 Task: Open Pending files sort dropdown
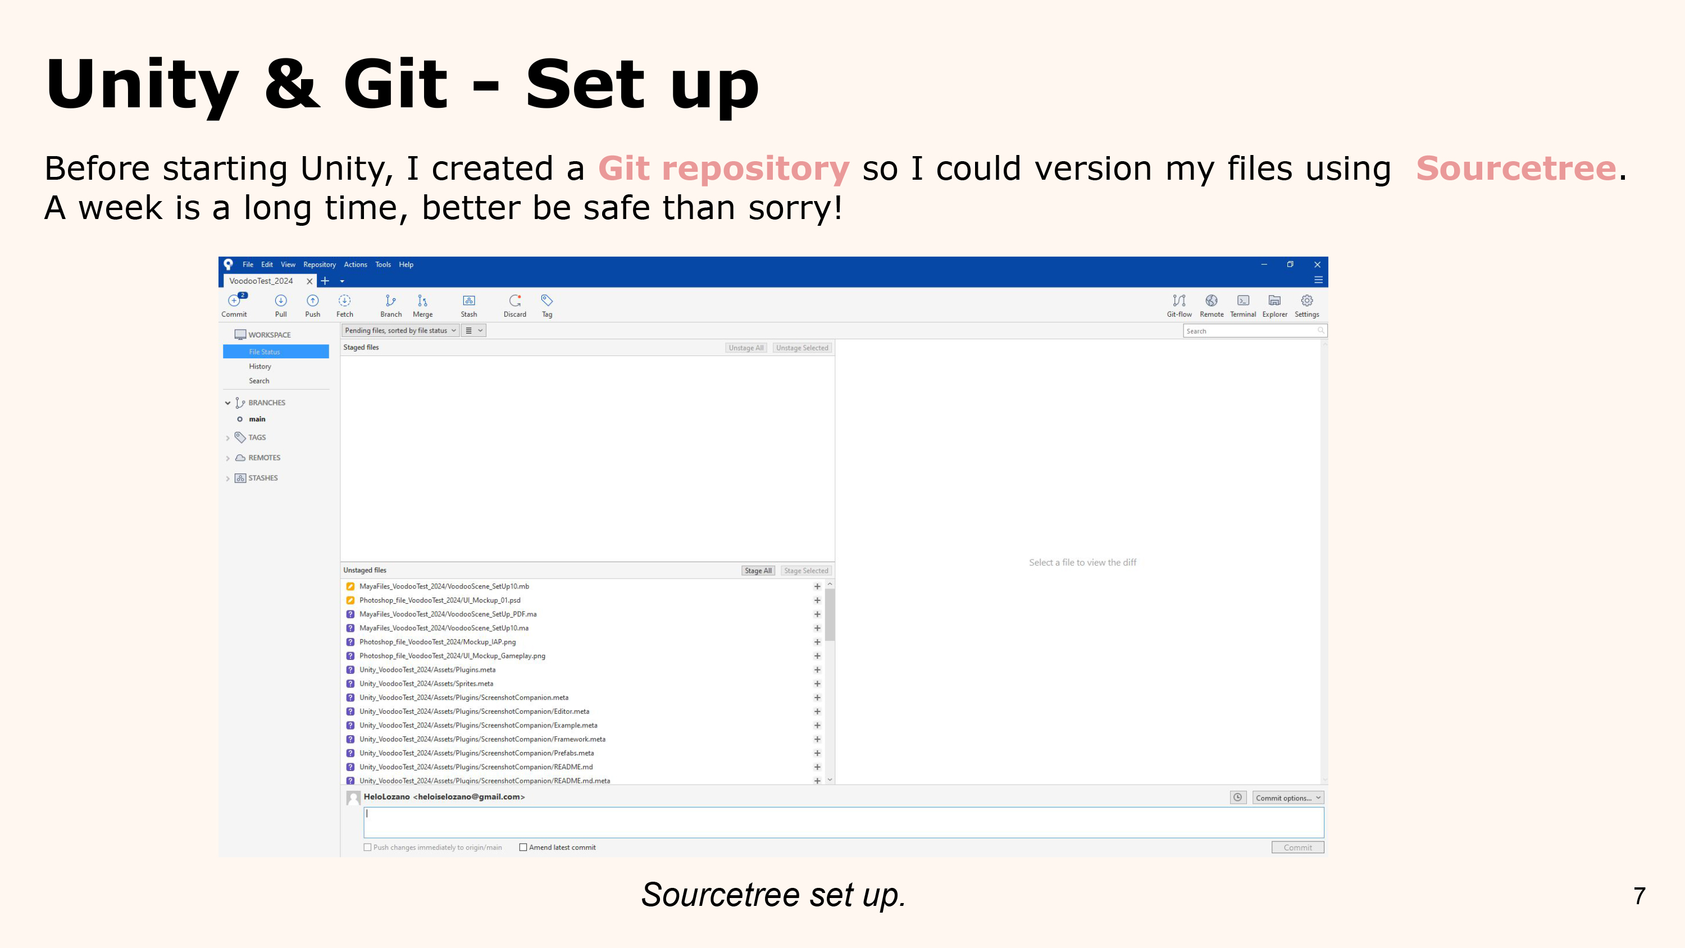(x=400, y=330)
